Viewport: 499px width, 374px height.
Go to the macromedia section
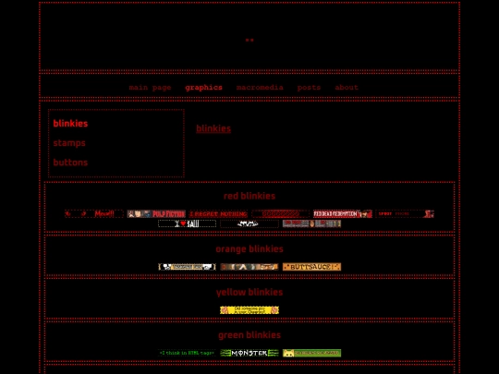[260, 88]
